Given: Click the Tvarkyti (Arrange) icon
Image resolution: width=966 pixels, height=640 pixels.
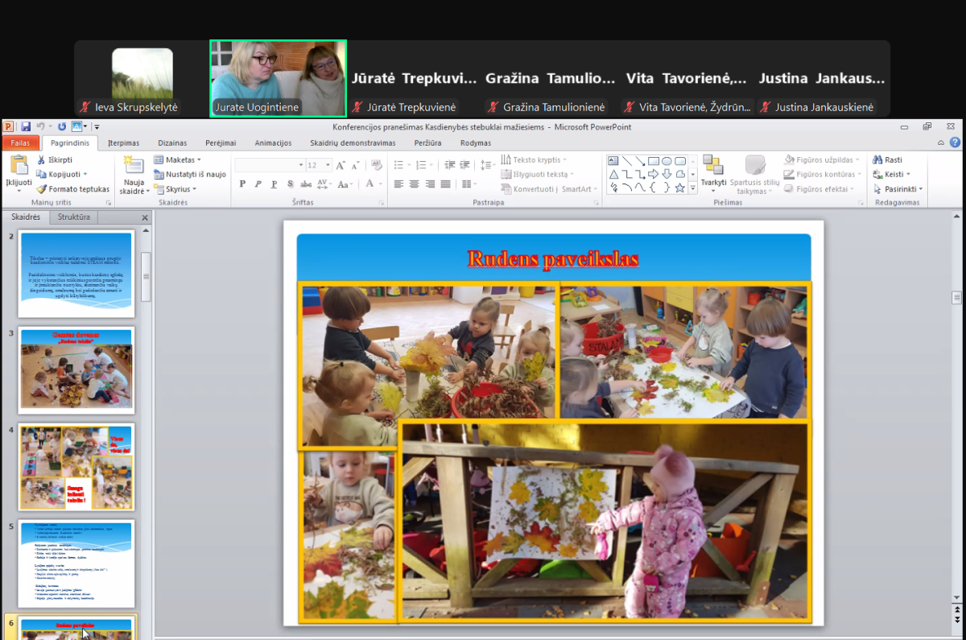Looking at the screenshot, I should click(712, 165).
